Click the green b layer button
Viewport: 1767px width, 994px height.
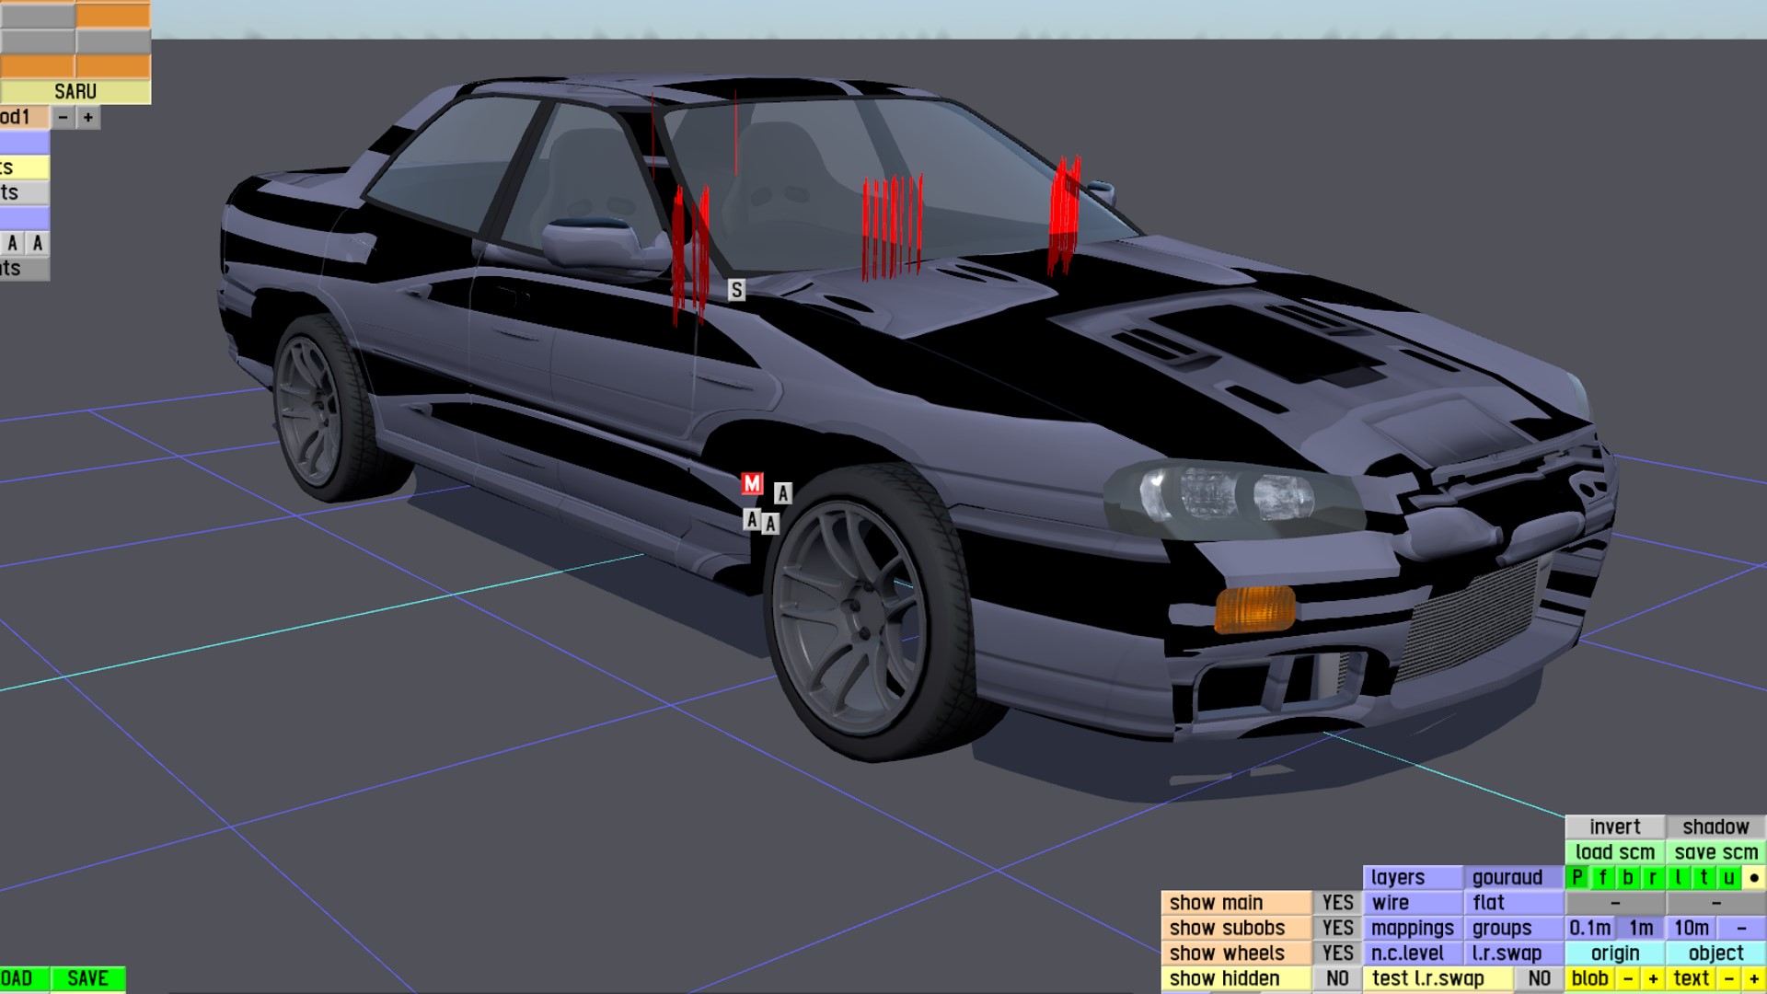(x=1627, y=878)
